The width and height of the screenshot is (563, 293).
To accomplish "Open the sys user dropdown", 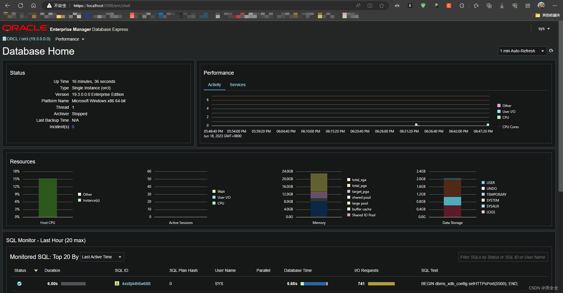I will tap(544, 29).
